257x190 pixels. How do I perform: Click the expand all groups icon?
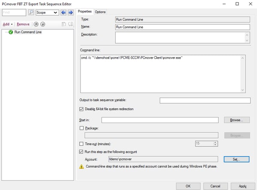[x=64, y=24]
